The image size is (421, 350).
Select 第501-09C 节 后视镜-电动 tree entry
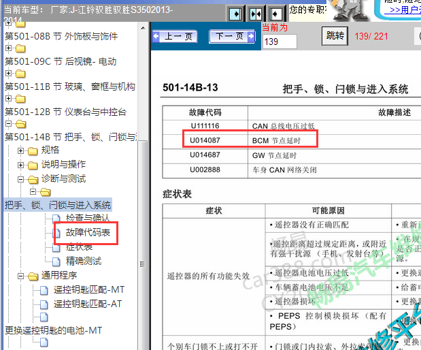click(x=61, y=61)
